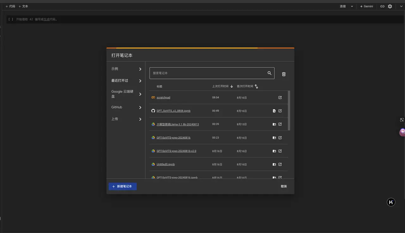Select the GitHub tab in the dialog
405x233 pixels.
(x=126, y=107)
